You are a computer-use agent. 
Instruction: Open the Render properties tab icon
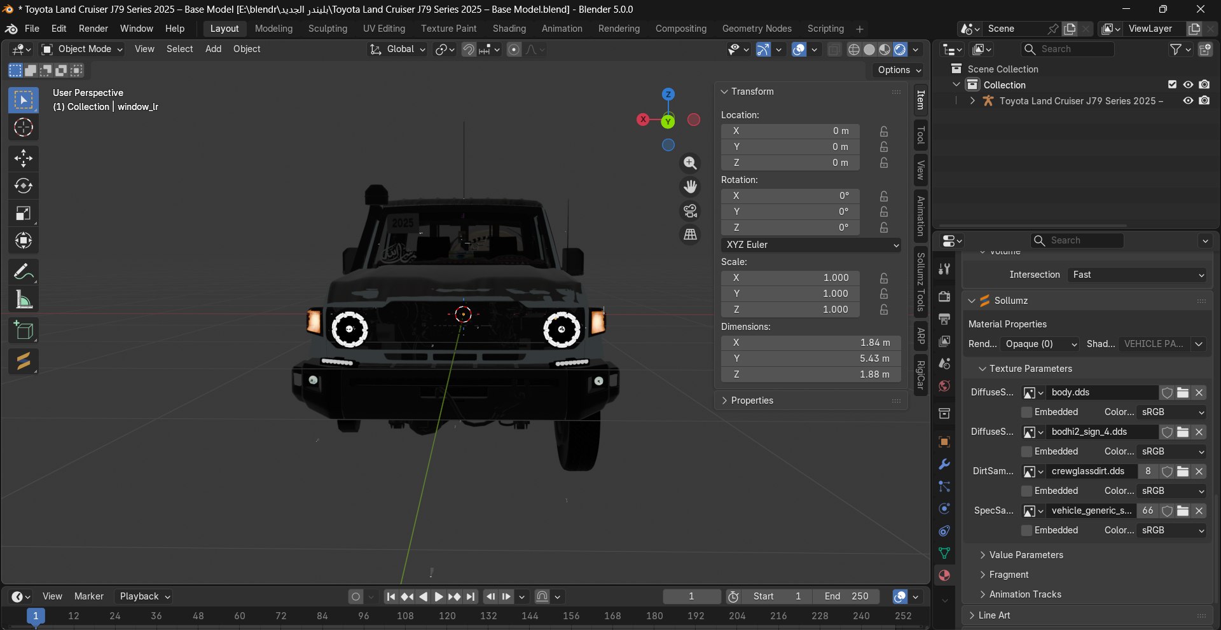[944, 296]
